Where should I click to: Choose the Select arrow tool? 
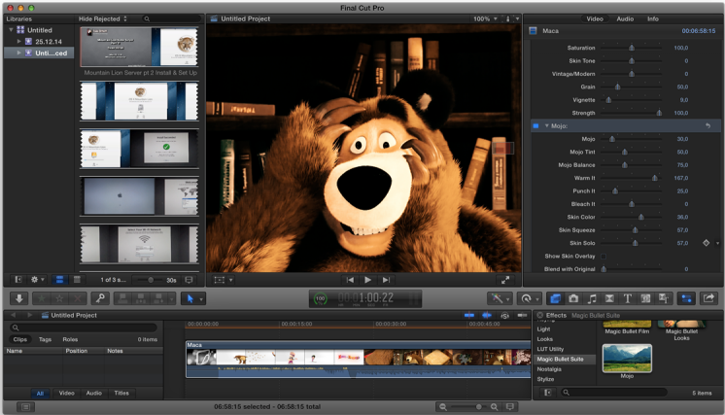click(190, 298)
